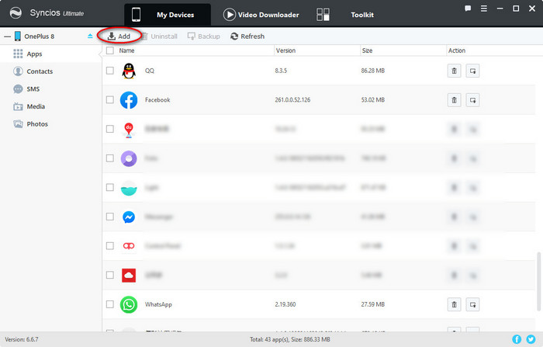The width and height of the screenshot is (543, 347).
Task: Click the Refresh button
Action: pyautogui.click(x=247, y=36)
